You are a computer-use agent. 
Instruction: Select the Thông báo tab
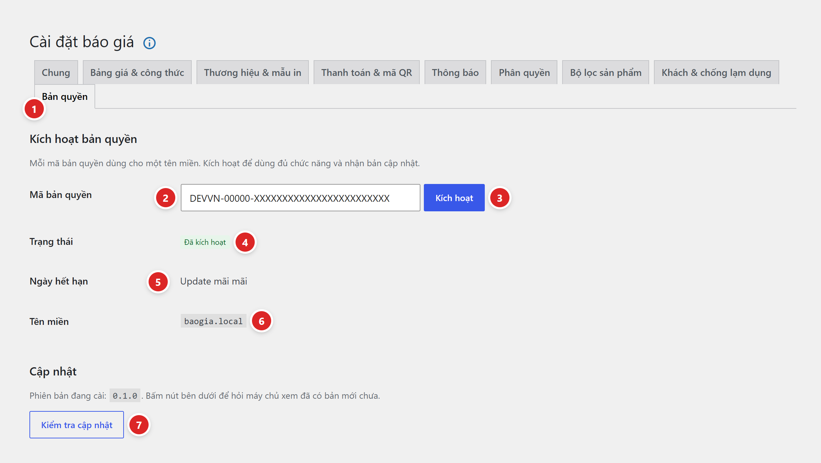tap(455, 72)
